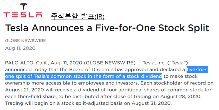Click the Tesla T logo icon
Viewport: 219px width, 110px height.
click(x=23, y=7)
